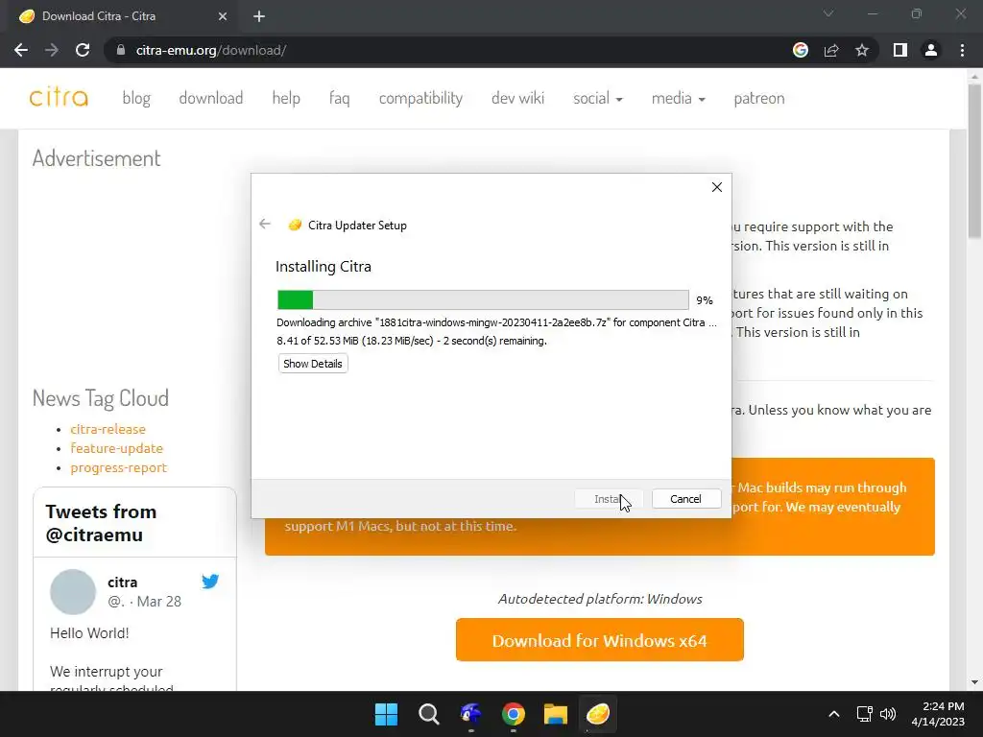Open the help nav item
Viewport: 983px width, 737px height.
pos(286,98)
